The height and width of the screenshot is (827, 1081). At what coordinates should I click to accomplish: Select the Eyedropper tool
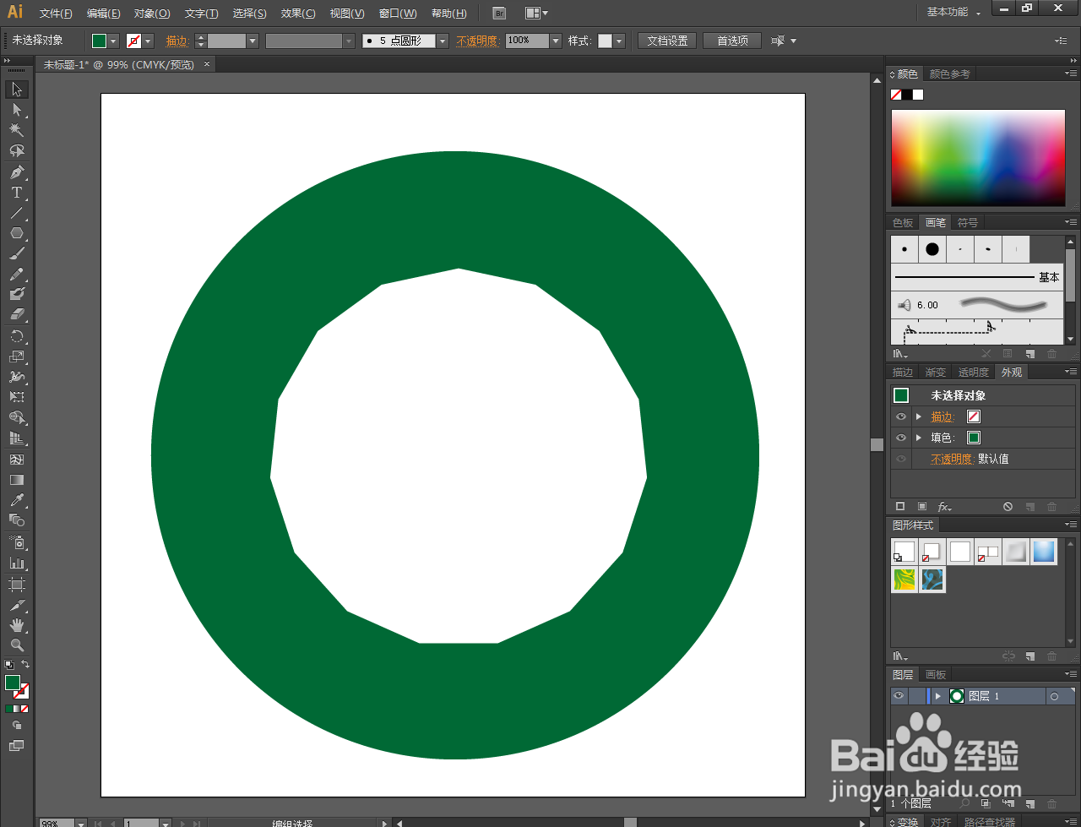tap(17, 500)
